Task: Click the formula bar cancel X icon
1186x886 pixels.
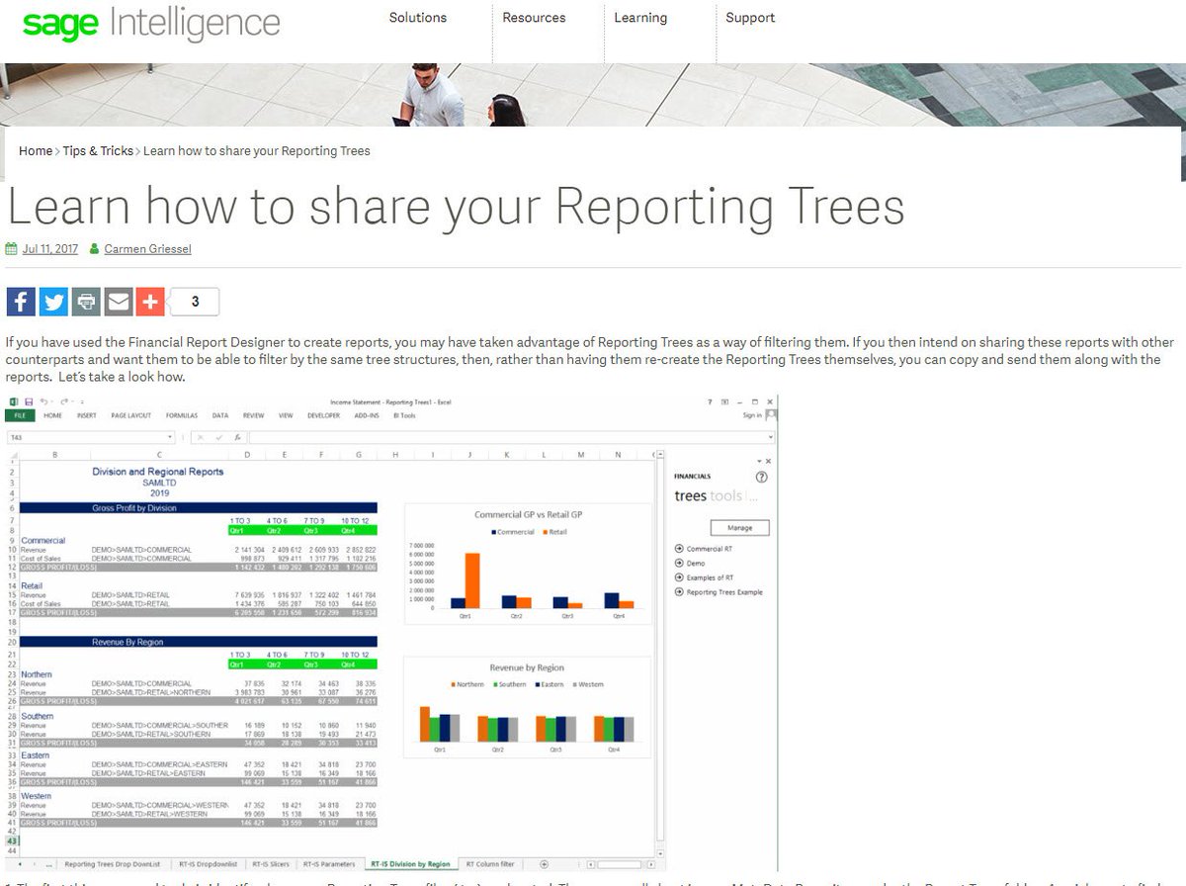Action: (201, 437)
